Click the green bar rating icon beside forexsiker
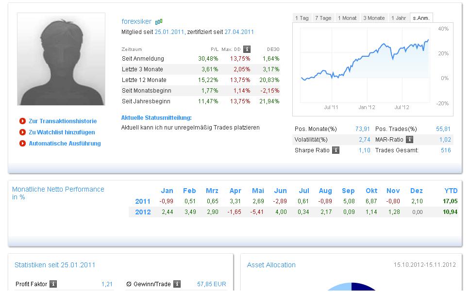The image size is (470, 292). [x=159, y=21]
